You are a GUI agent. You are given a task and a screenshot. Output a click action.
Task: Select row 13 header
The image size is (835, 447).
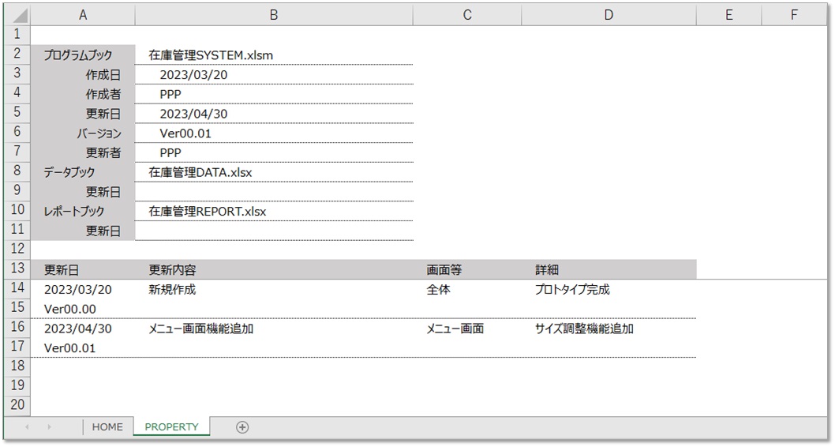click(17, 268)
